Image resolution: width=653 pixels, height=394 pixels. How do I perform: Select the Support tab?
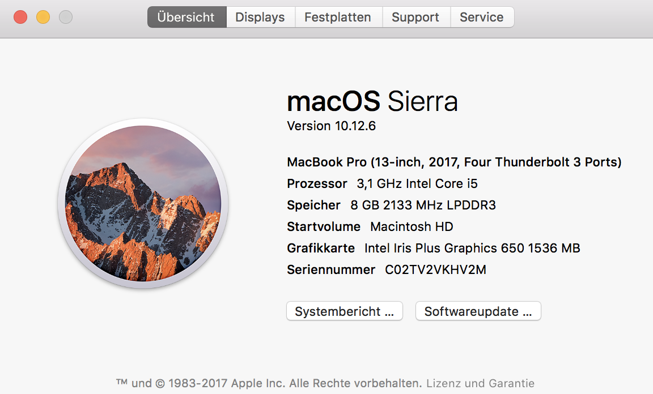click(x=415, y=17)
